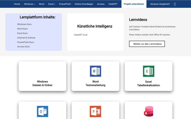Open the ChatGPT & AI link

(81, 35)
